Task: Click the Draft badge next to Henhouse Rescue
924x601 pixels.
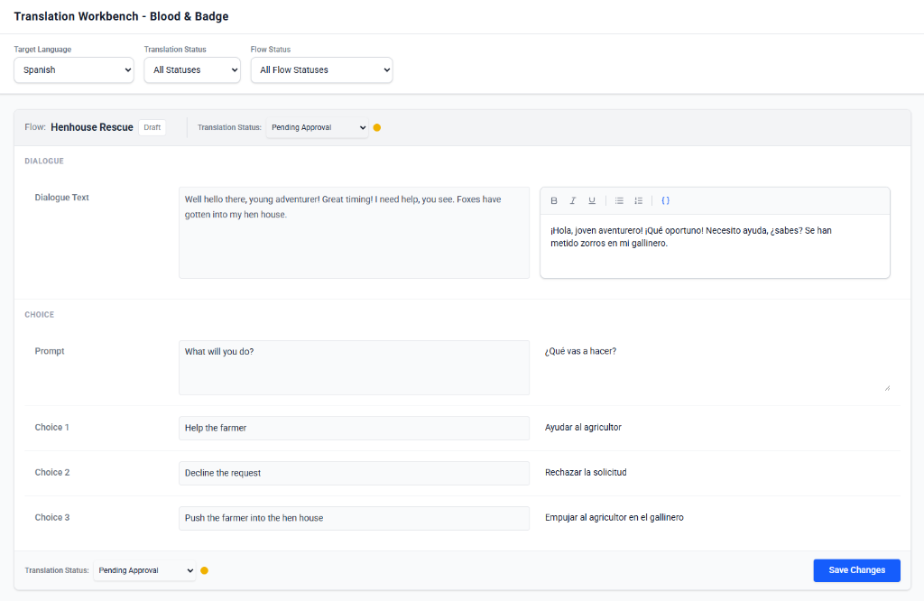Action: 152,127
